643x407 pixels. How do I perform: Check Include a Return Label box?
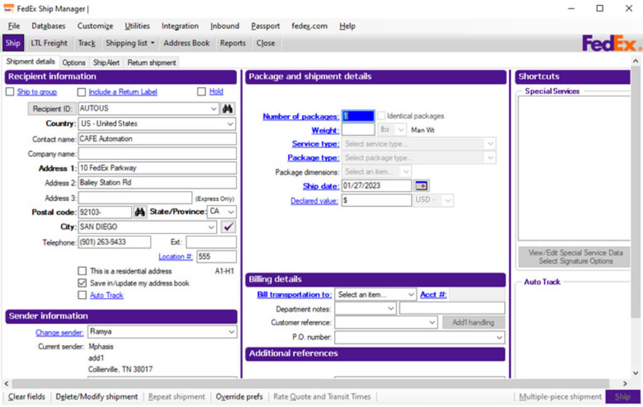(82, 92)
